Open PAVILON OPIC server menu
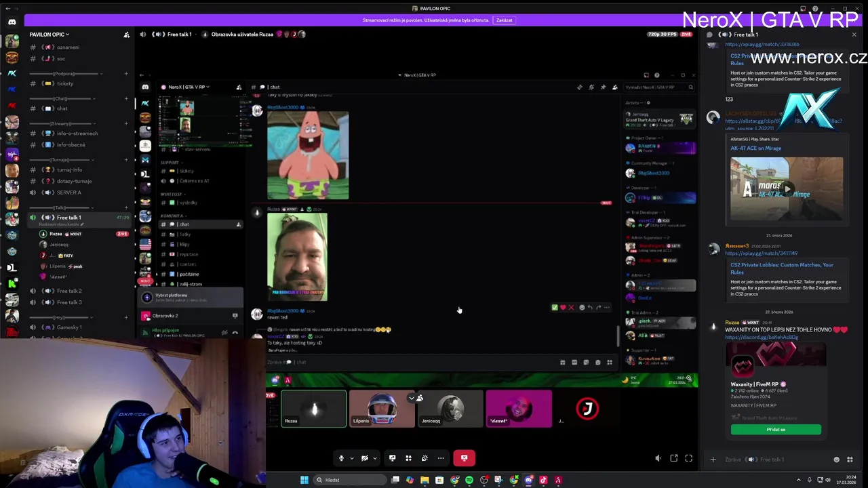Viewport: 868px width, 488px height. click(49, 34)
